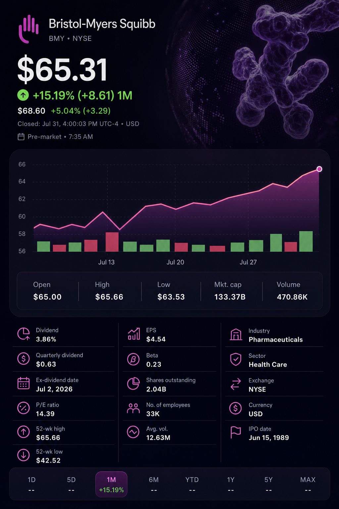339x509 pixels.
Task: Switch to the 1Y time range
Action: tap(231, 484)
